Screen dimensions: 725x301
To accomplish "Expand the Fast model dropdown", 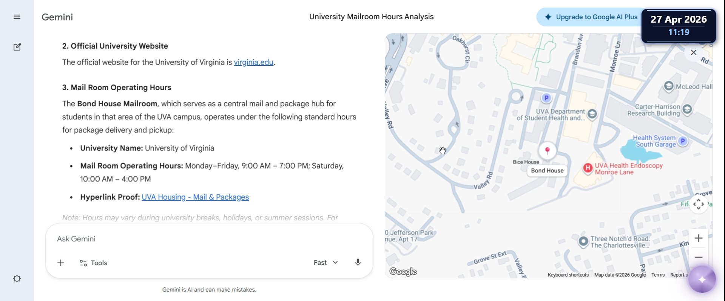I will [x=325, y=263].
